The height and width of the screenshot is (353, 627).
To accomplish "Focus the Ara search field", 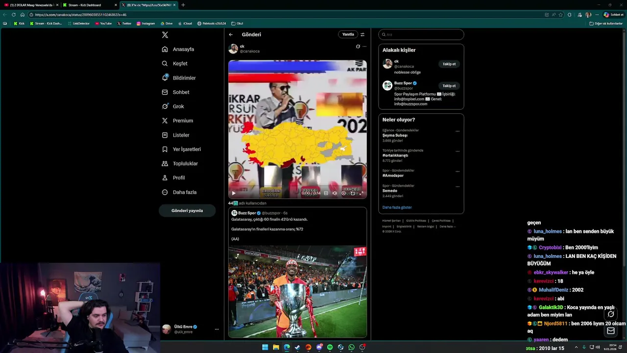I will [421, 34].
